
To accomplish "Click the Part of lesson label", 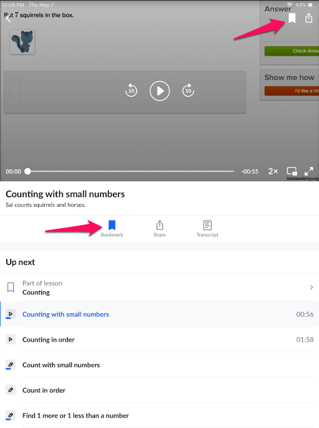I will tap(42, 283).
